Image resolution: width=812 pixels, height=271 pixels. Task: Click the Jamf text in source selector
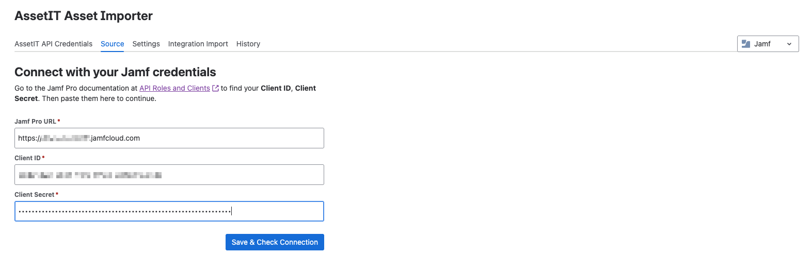[x=762, y=44]
